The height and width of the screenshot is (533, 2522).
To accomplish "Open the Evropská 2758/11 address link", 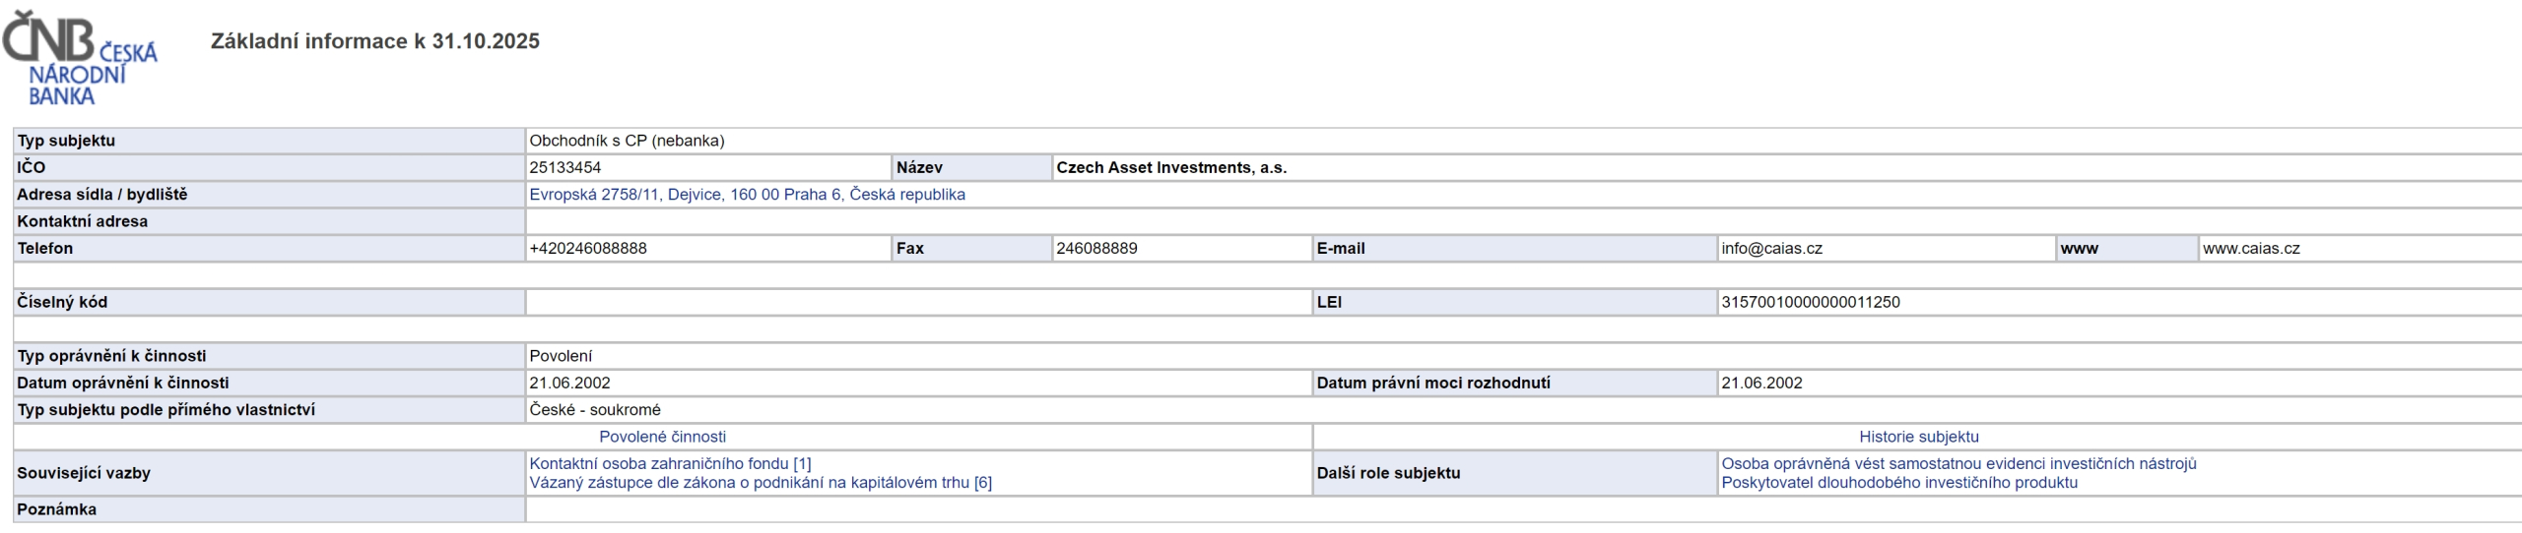I will pyautogui.click(x=747, y=195).
